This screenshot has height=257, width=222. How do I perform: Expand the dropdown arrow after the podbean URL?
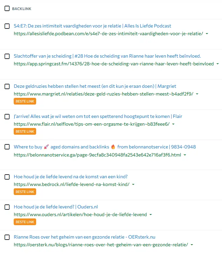pyautogui.click(x=207, y=34)
